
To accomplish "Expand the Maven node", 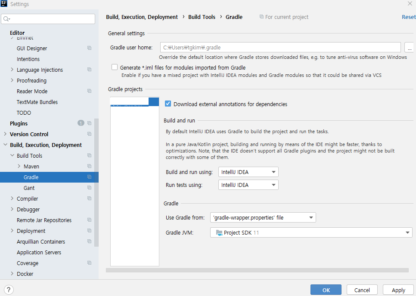I will tap(19, 166).
